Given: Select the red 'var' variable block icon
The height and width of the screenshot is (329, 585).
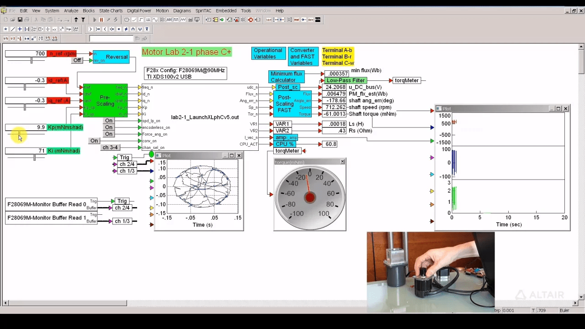Looking at the screenshot, I should [x=297, y=20].
